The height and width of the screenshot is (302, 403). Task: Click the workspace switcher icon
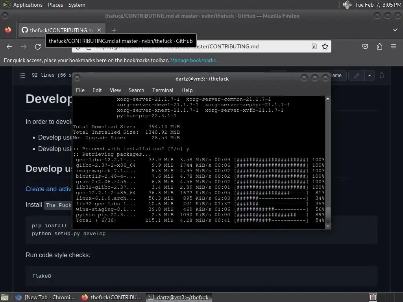click(x=373, y=297)
